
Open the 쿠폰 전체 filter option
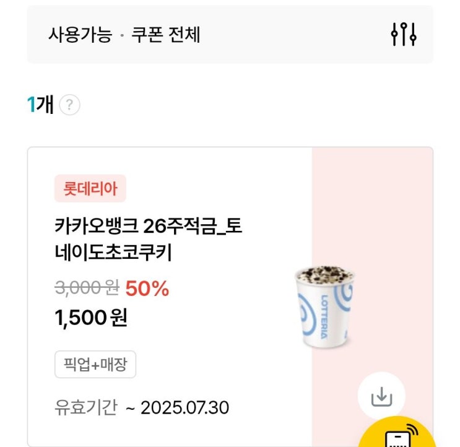(166, 35)
